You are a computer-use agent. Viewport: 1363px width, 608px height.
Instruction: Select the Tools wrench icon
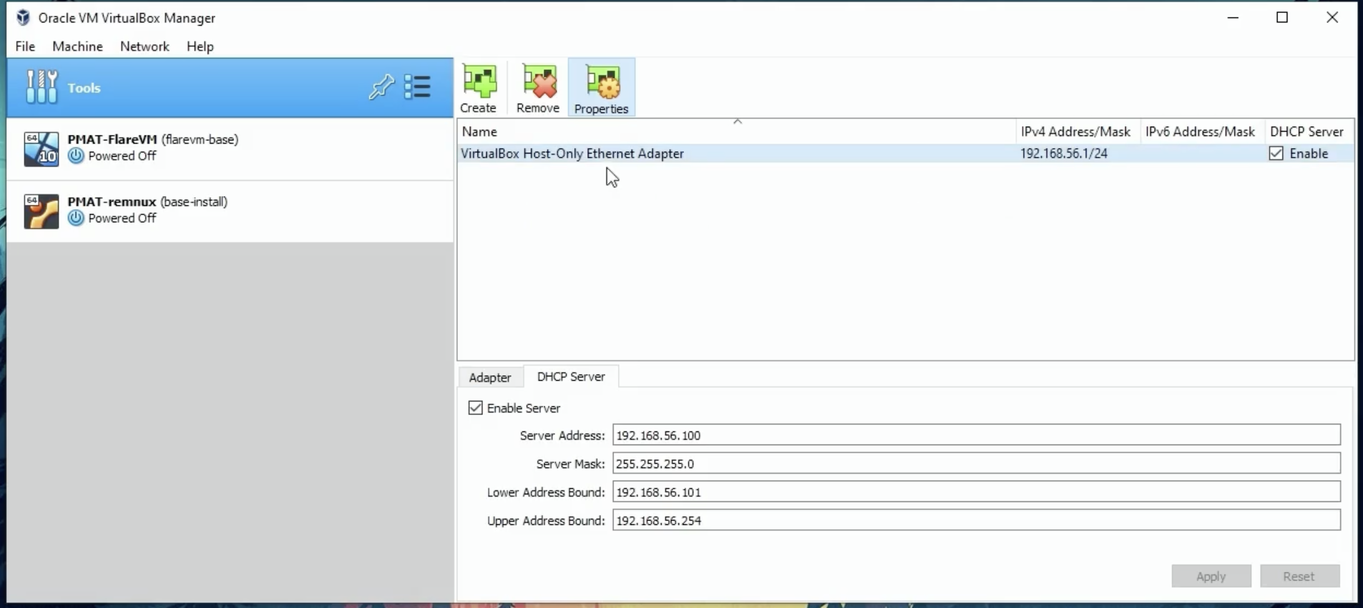pyautogui.click(x=42, y=87)
